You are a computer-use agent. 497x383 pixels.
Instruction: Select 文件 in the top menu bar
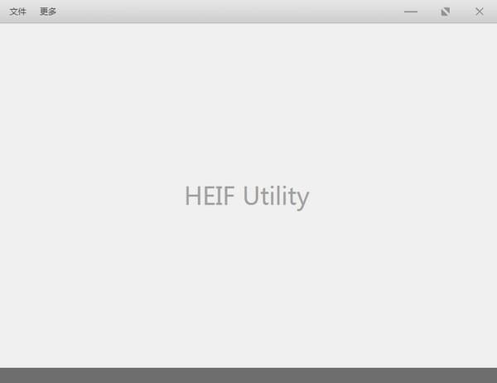(x=18, y=12)
